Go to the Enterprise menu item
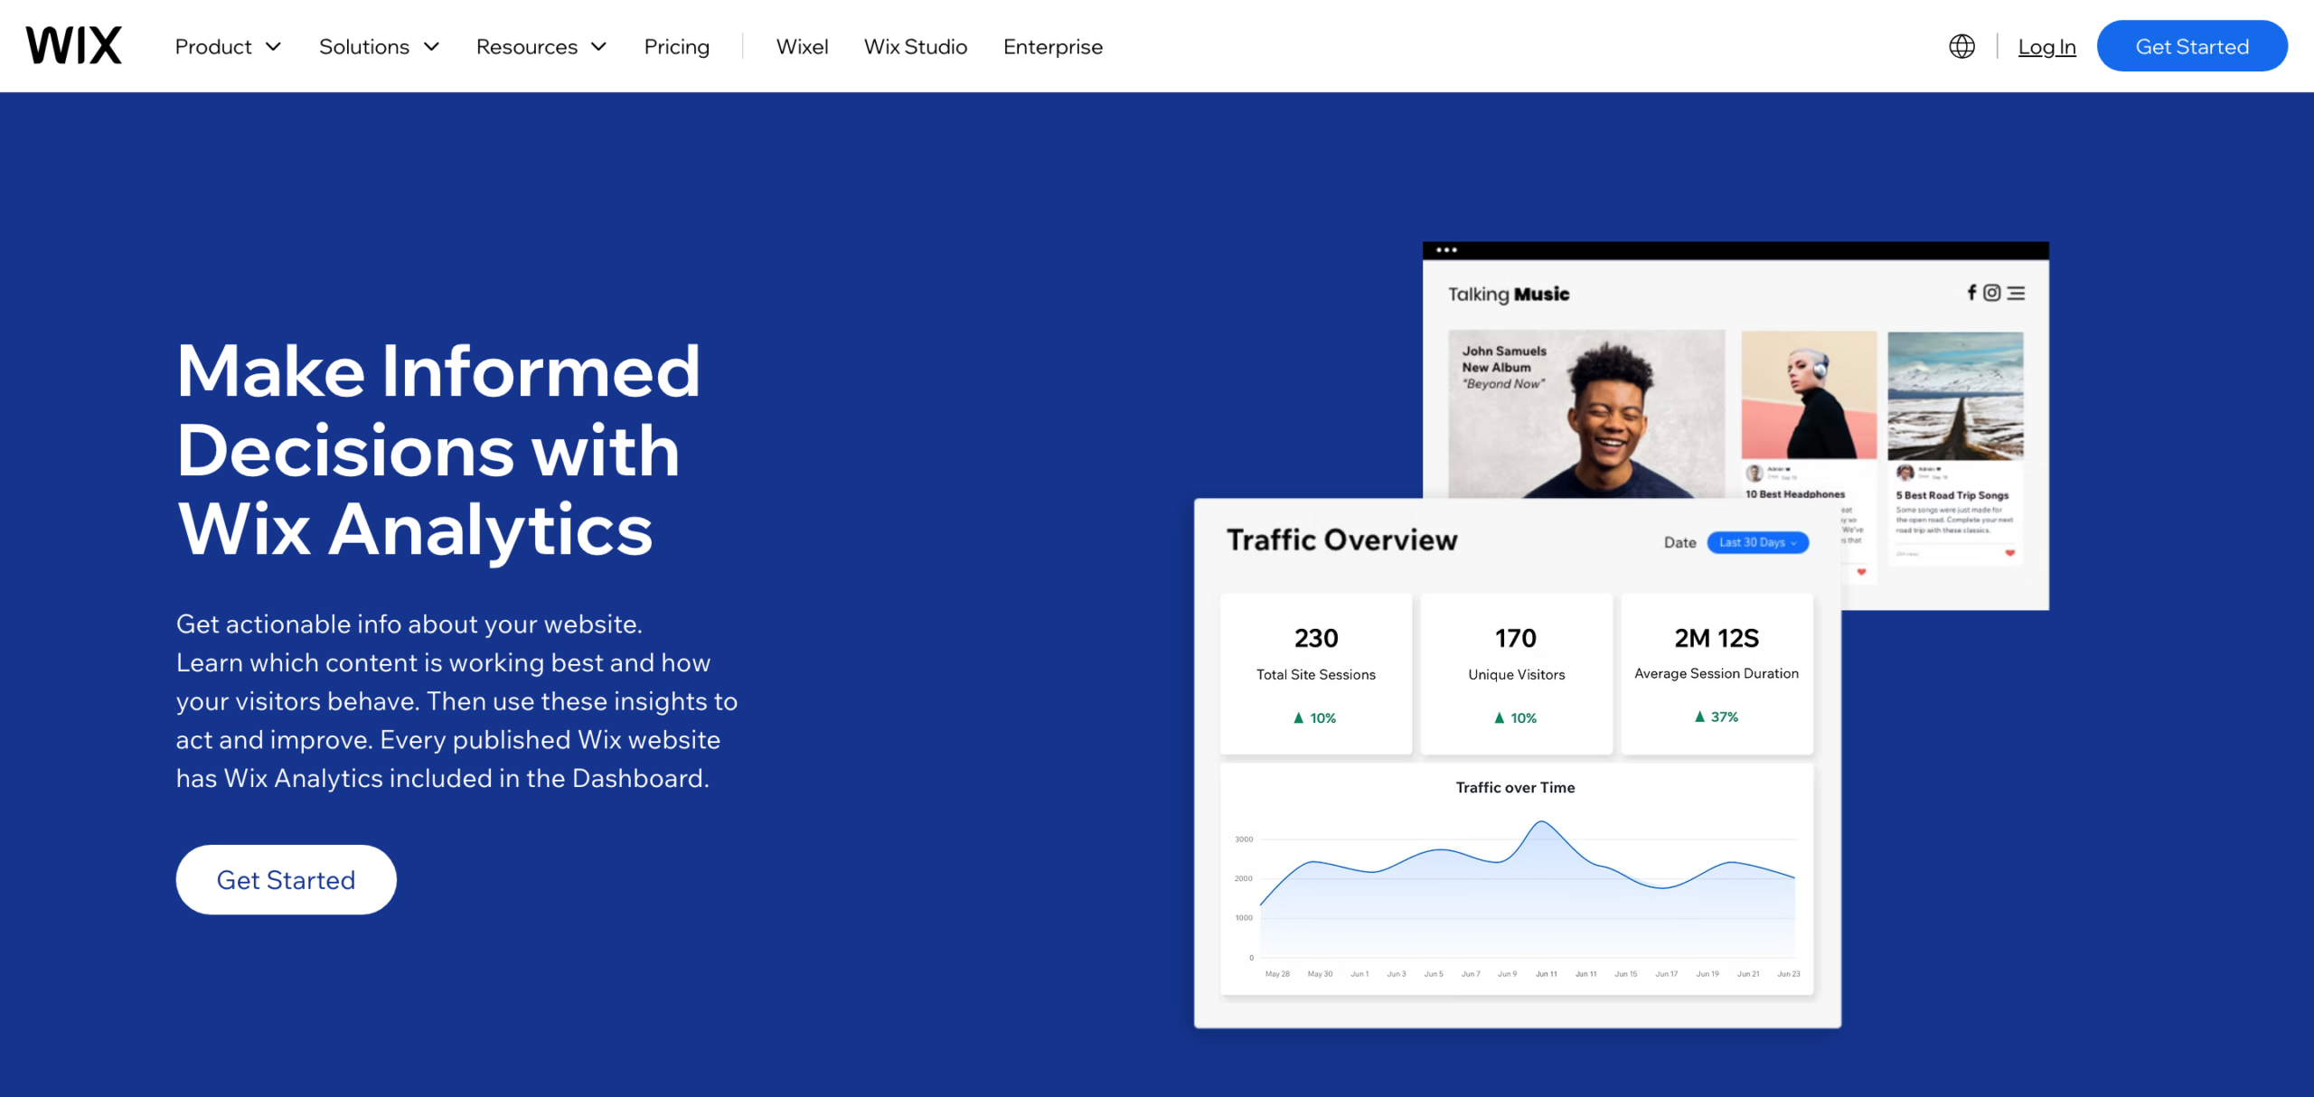The image size is (2314, 1097). point(1052,46)
